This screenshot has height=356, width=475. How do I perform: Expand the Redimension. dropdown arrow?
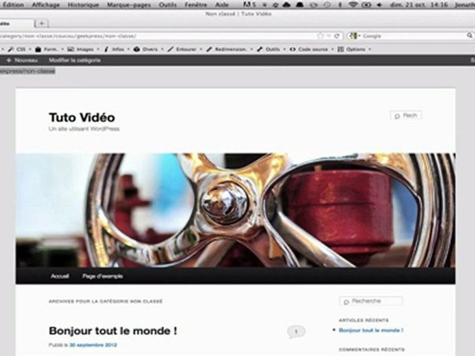click(251, 49)
